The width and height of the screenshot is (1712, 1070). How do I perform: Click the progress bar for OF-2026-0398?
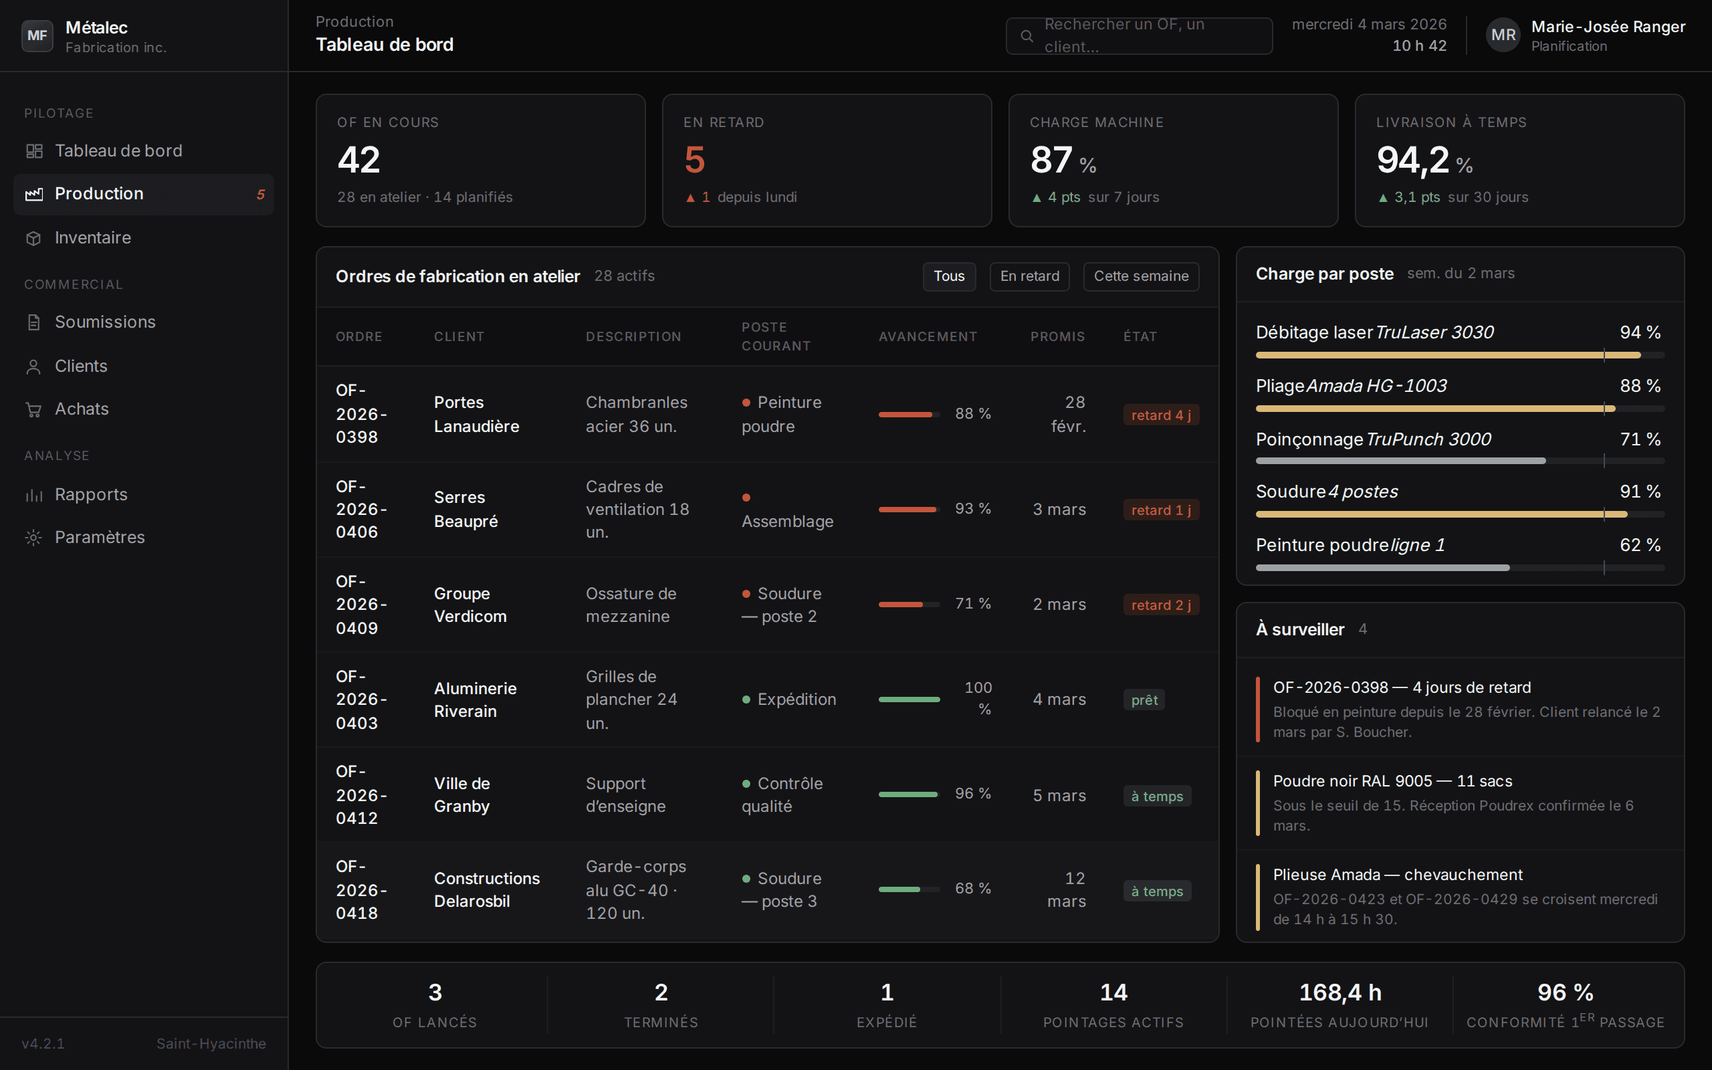point(909,414)
